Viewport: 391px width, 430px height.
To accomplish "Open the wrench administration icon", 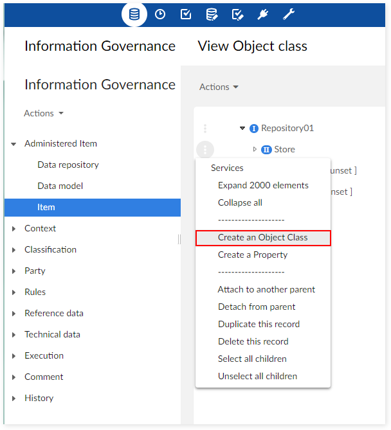I will pos(289,14).
